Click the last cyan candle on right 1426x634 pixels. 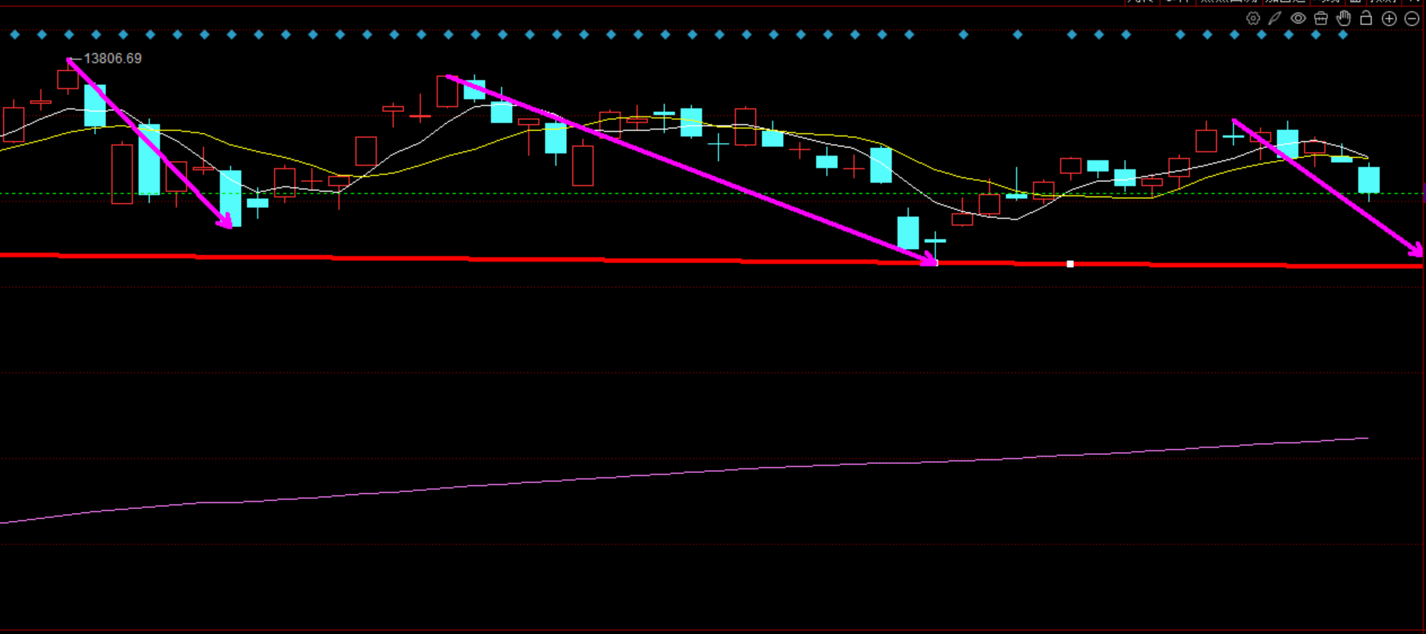pos(1368,180)
